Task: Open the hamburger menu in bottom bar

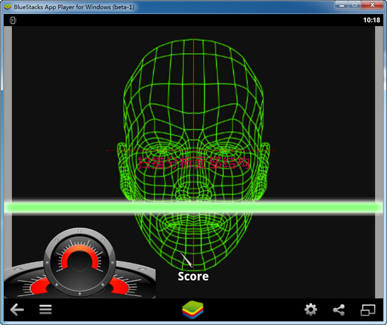Action: tap(45, 310)
